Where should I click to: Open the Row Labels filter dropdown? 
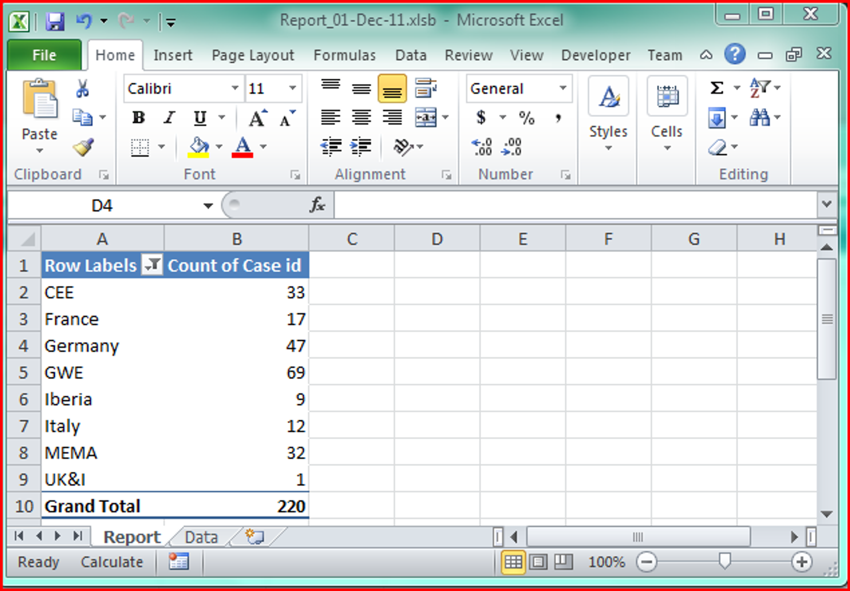(152, 265)
